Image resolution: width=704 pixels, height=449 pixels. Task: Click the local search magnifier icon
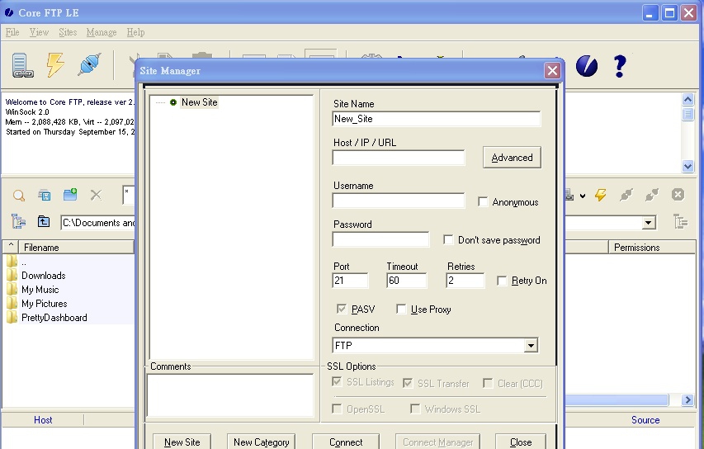19,196
